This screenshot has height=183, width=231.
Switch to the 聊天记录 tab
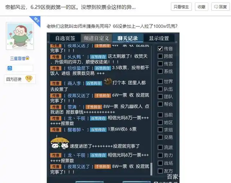click(128, 38)
